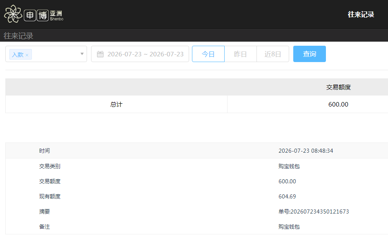Click the 摘要 row label

tap(45, 212)
